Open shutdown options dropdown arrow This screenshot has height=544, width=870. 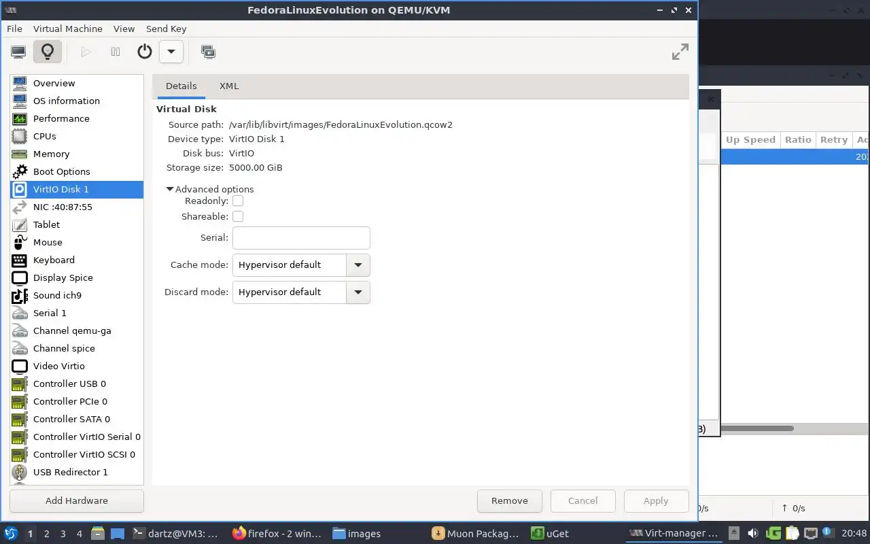point(171,52)
